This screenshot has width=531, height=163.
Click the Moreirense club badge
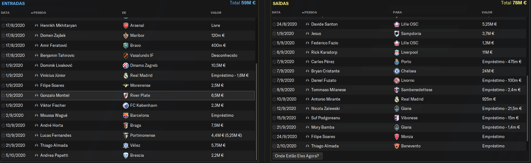pyautogui.click(x=125, y=86)
